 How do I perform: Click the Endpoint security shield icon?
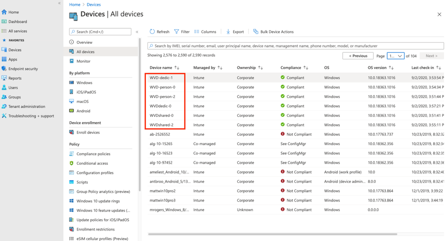4,69
